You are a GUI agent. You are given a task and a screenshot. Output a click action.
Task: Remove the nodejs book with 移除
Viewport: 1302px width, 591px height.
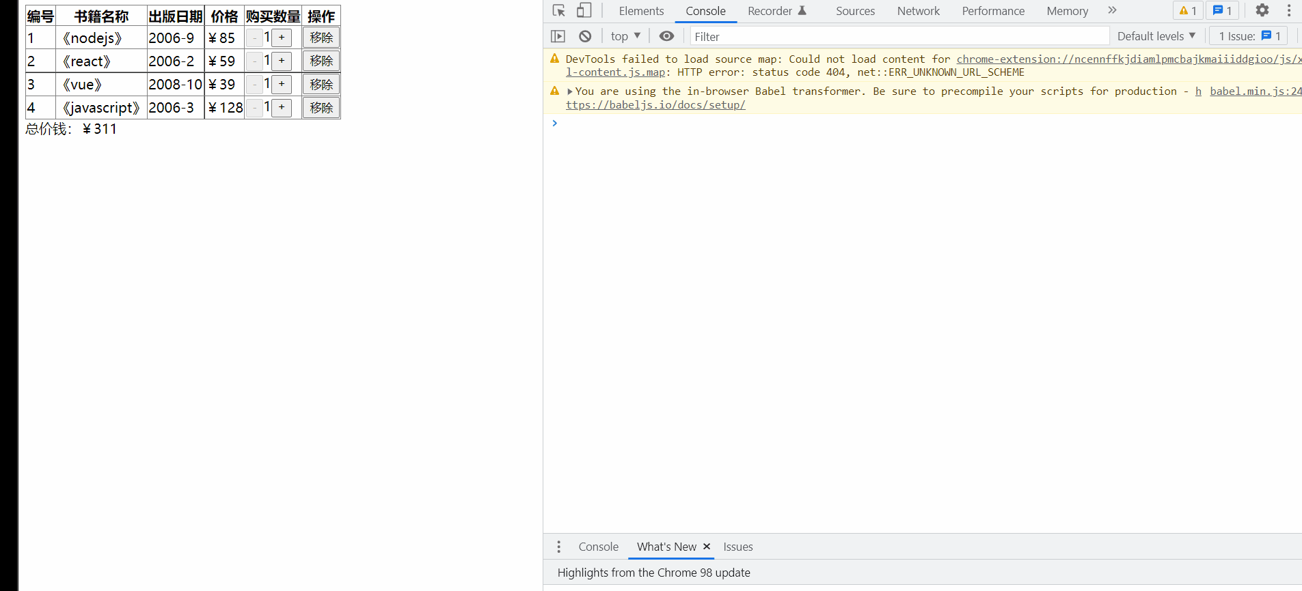(321, 38)
